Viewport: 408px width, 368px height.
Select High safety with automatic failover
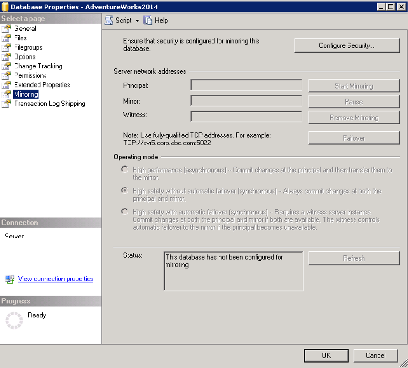pos(125,212)
